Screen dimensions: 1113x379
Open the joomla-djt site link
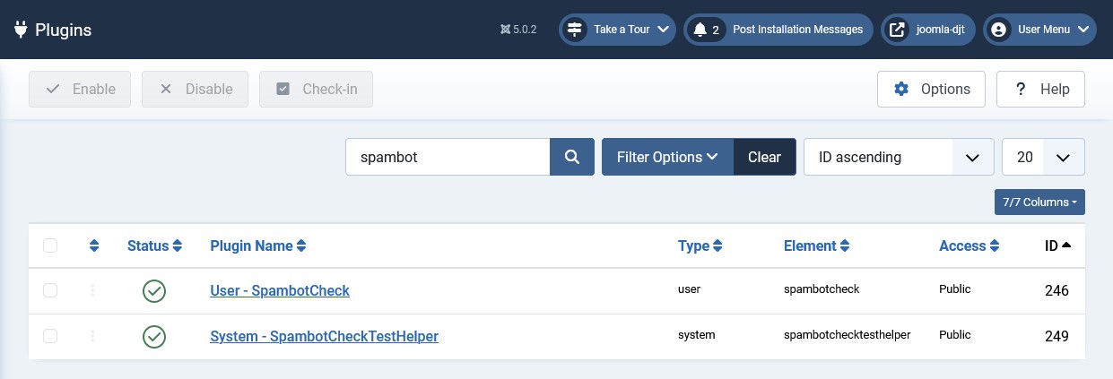928,30
